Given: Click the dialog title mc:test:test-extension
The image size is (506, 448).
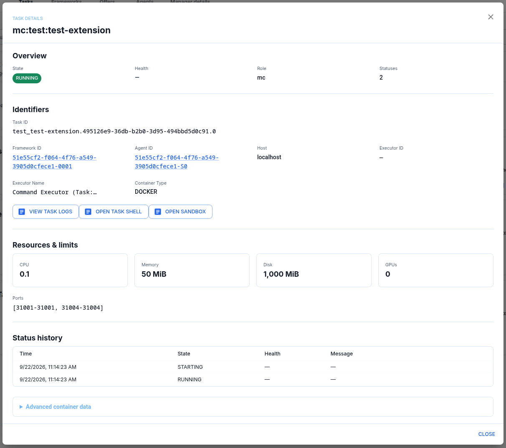Looking at the screenshot, I should 61,30.
